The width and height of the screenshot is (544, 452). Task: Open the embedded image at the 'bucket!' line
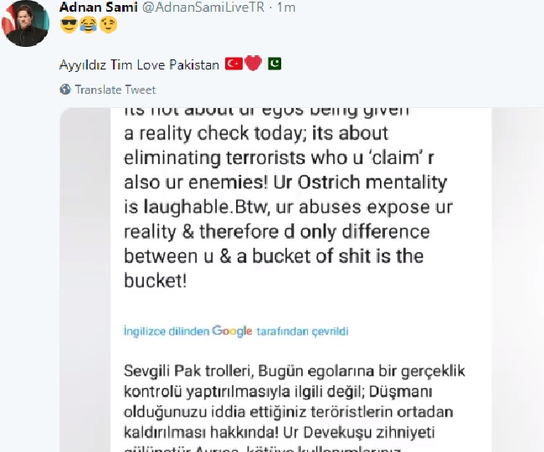click(x=156, y=280)
